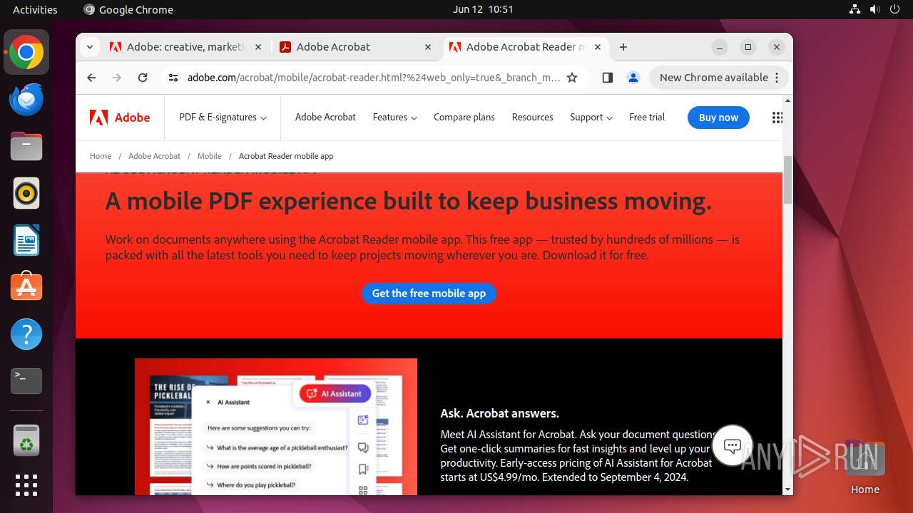The image size is (913, 513).
Task: Bookmark this page with star icon
Action: (572, 78)
